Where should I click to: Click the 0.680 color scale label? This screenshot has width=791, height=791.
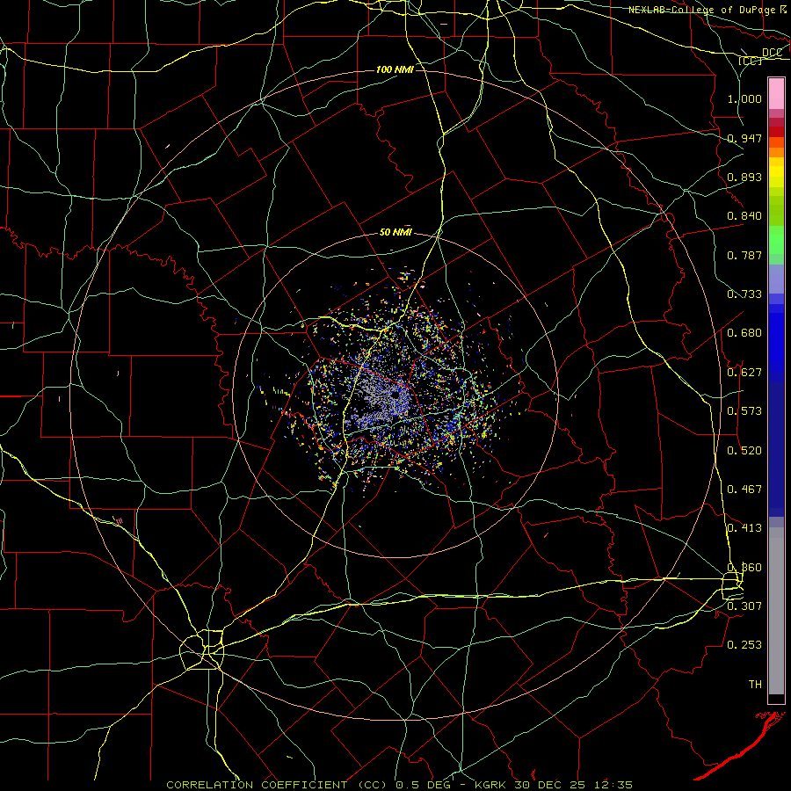click(744, 333)
